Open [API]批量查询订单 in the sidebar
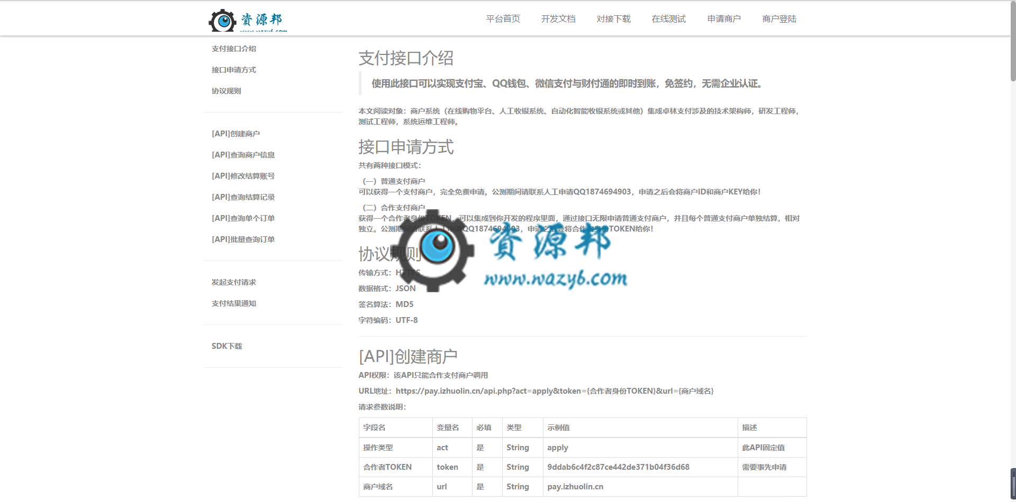The height and width of the screenshot is (502, 1016). [x=243, y=239]
